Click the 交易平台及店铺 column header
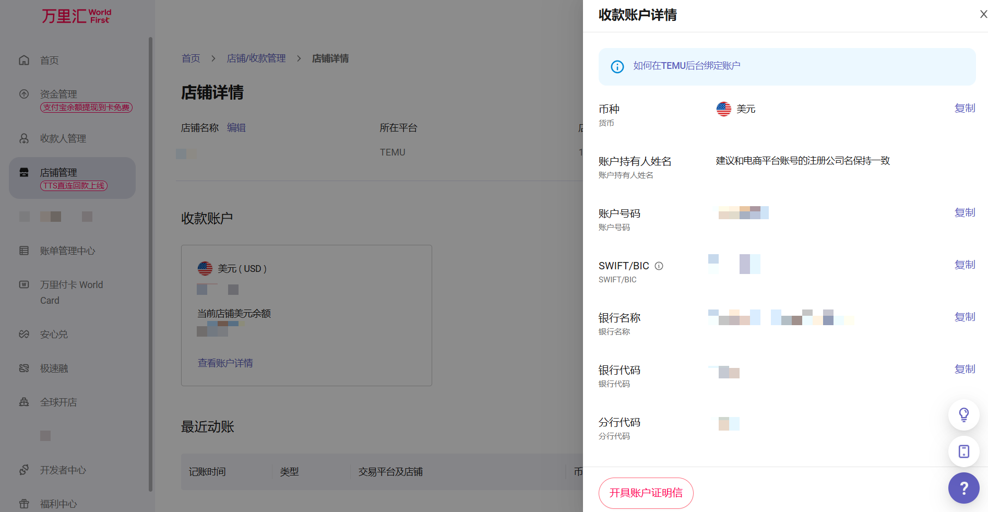Viewport: 988px width, 512px height. point(390,472)
